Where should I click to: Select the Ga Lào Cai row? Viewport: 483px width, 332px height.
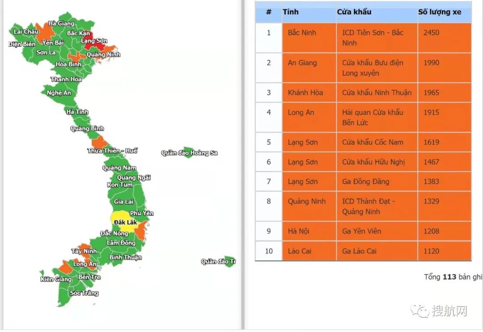point(359,251)
